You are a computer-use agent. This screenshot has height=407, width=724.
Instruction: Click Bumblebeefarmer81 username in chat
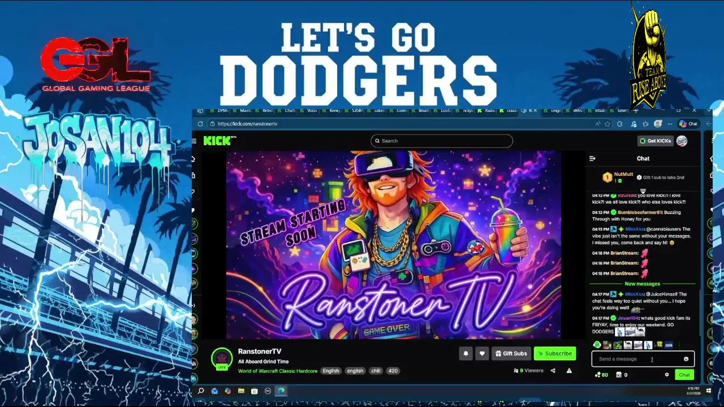(641, 213)
